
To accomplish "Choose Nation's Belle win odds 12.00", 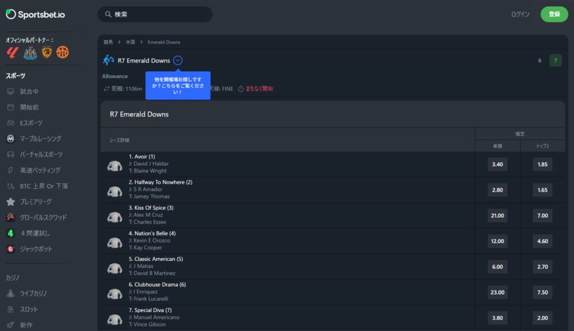I will pos(498,241).
